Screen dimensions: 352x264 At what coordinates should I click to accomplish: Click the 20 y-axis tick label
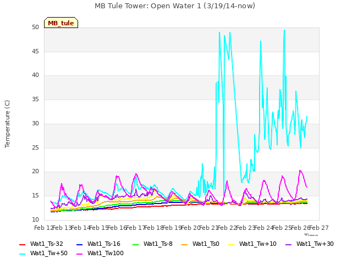pyautogui.click(x=35, y=172)
